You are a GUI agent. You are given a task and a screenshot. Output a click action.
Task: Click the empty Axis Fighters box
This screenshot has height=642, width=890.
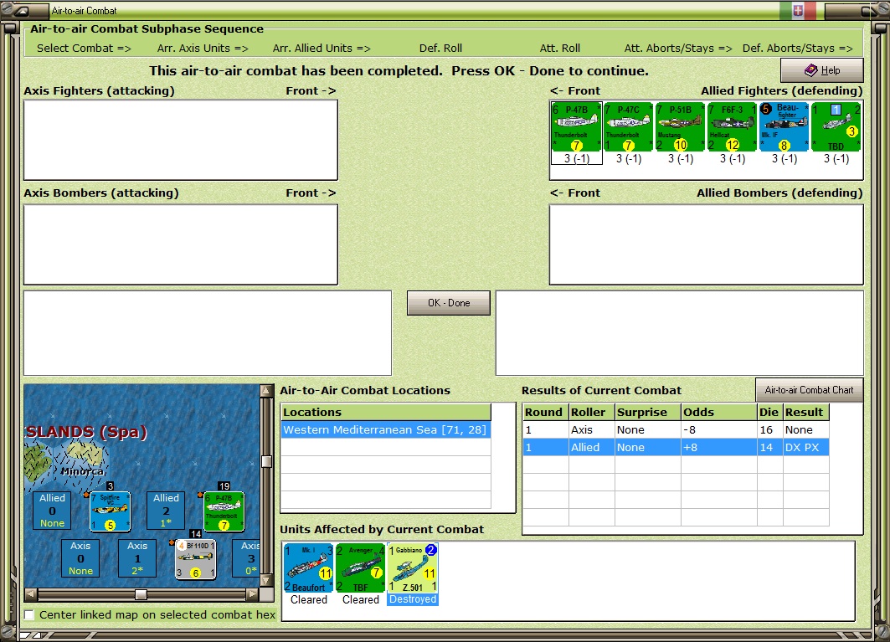(181, 141)
